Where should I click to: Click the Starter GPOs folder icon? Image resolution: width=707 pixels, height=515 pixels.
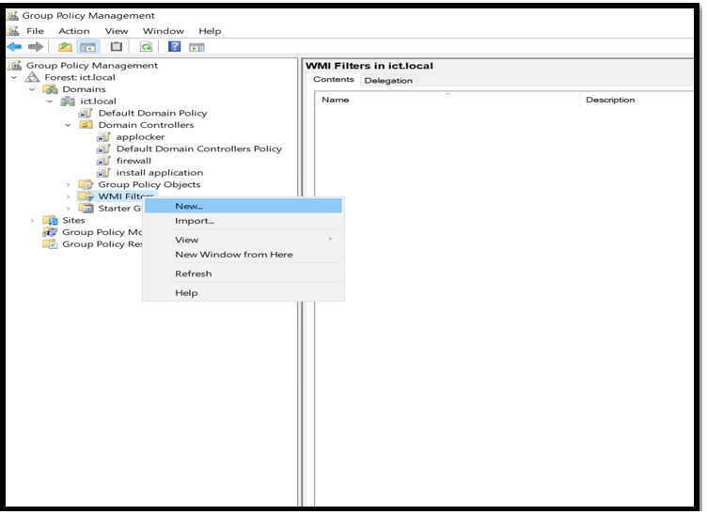86,209
